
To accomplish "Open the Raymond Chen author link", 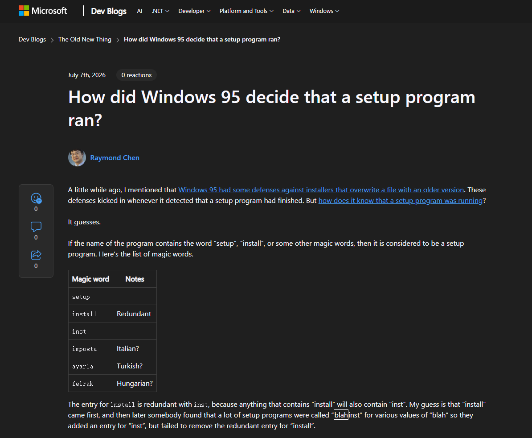I will coord(115,158).
